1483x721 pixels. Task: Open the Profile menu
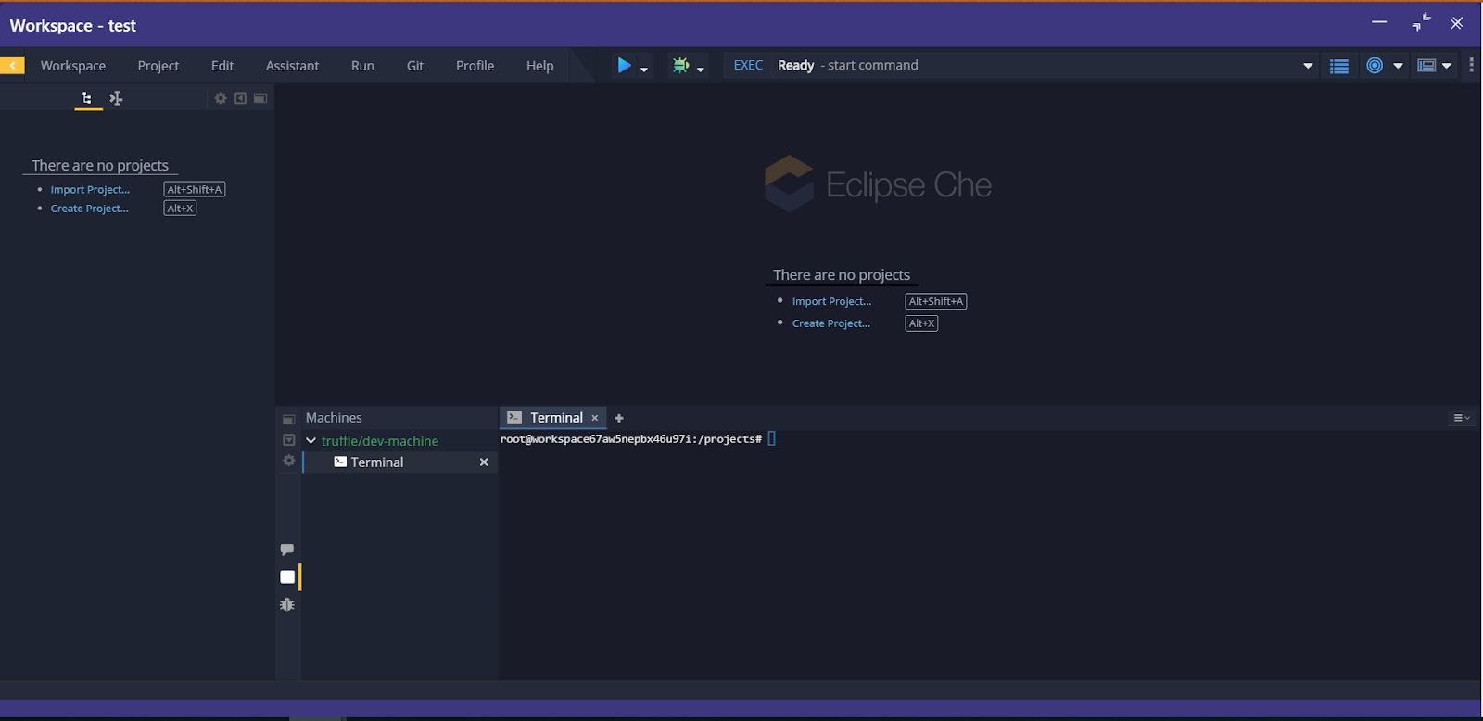[x=475, y=66]
